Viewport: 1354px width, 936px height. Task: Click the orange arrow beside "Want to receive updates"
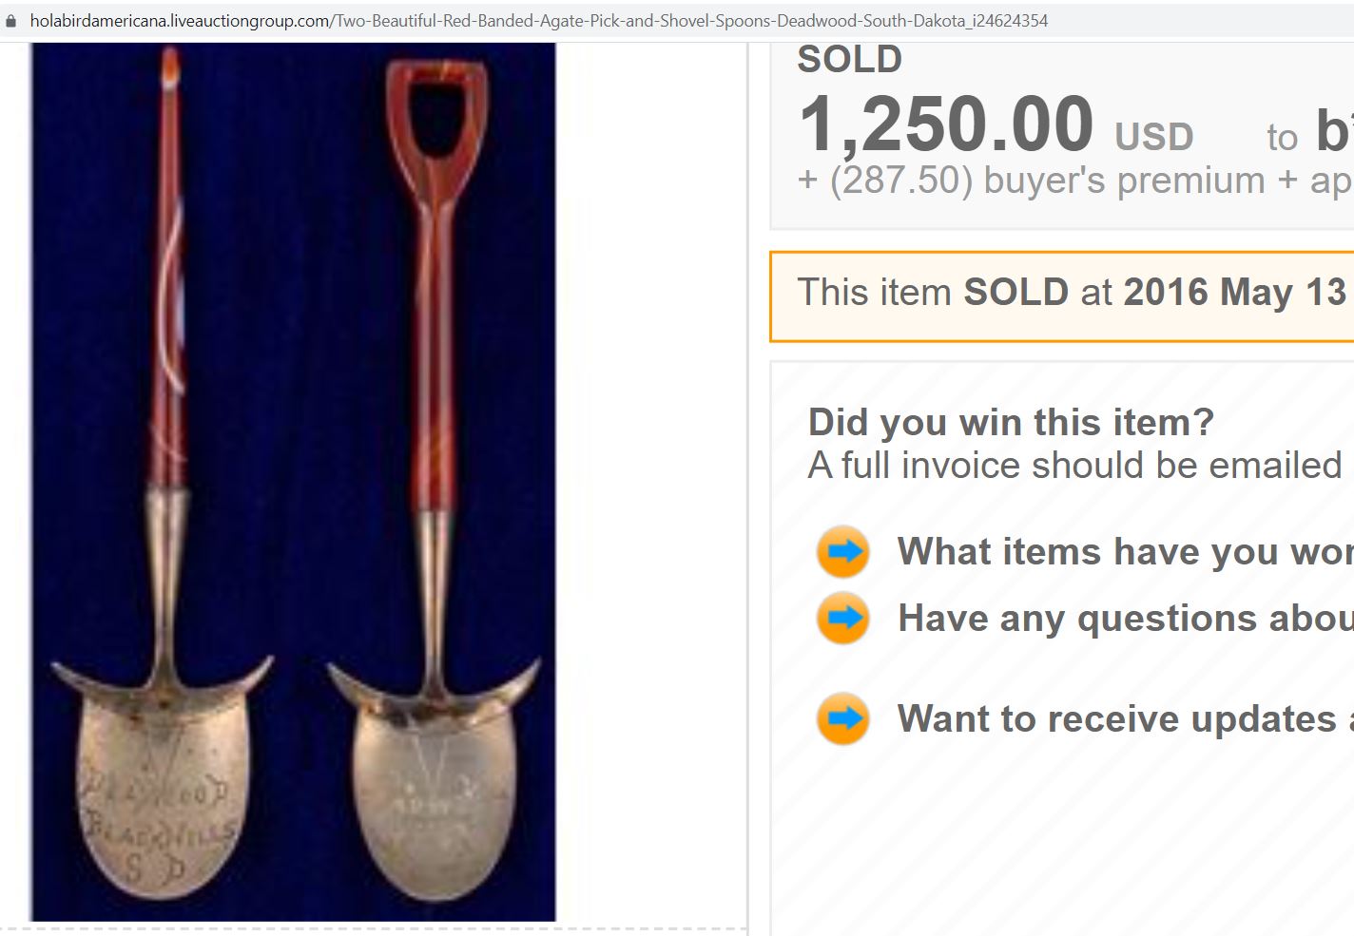[x=843, y=718]
